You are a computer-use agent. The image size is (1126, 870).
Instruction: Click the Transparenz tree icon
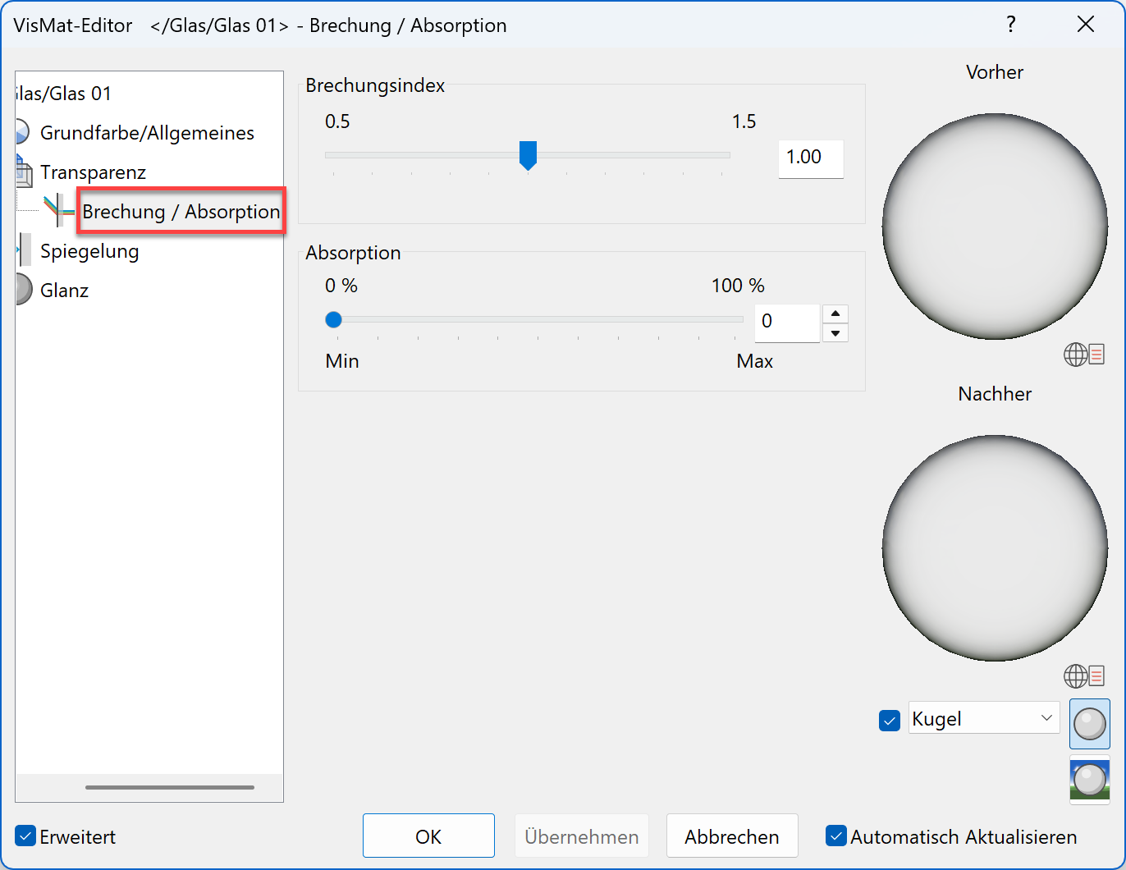point(24,172)
